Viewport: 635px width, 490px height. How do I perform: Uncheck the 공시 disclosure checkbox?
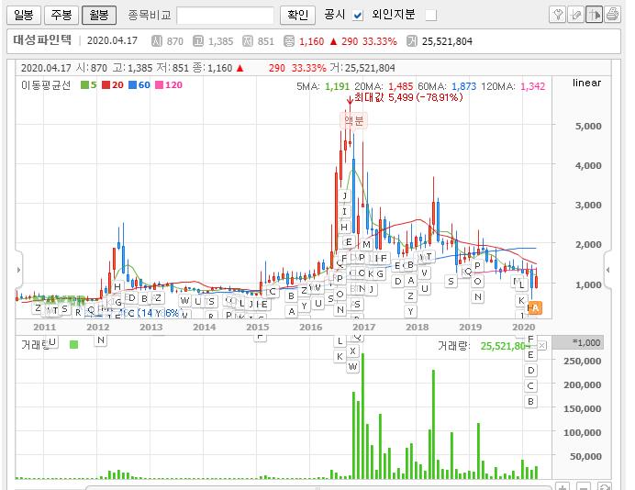coord(357,16)
